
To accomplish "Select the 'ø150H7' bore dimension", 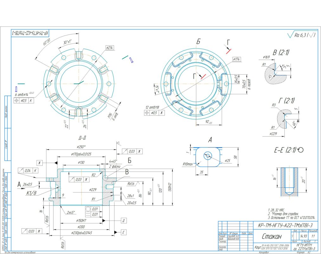I will pyautogui.click(x=81, y=221).
